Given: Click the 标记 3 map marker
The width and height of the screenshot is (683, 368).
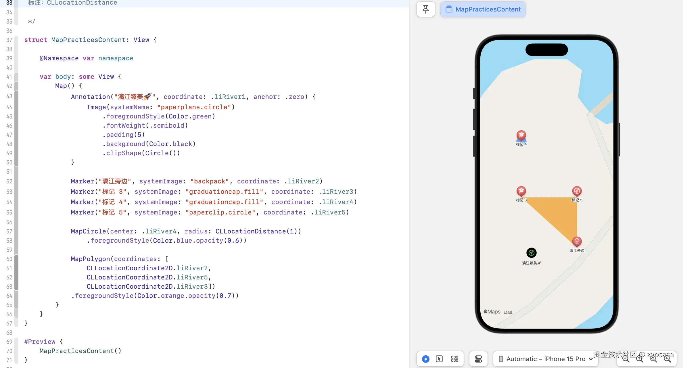Looking at the screenshot, I should tap(521, 191).
